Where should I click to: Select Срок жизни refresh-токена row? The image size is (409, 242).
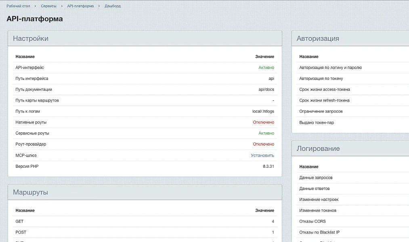[x=352, y=100]
